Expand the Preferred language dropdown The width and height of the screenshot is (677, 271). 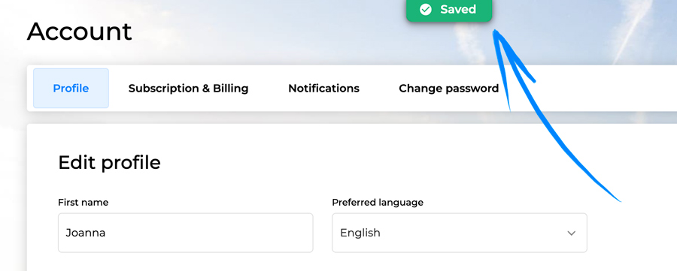point(460,233)
